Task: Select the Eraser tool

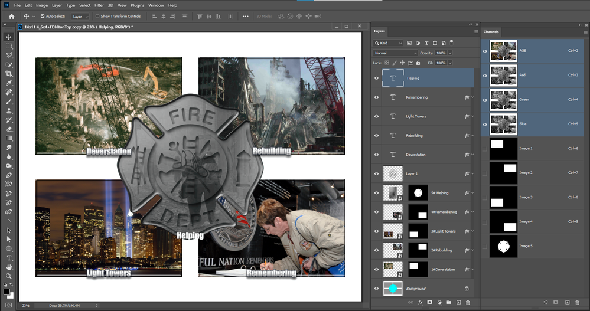Action: 9,129
